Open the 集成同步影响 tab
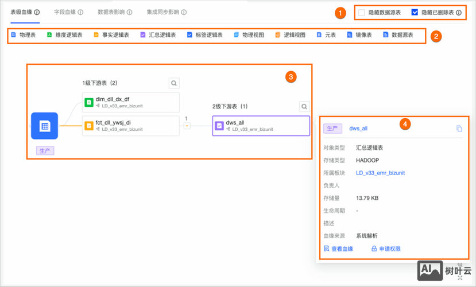The height and width of the screenshot is (287, 476). coord(162,12)
